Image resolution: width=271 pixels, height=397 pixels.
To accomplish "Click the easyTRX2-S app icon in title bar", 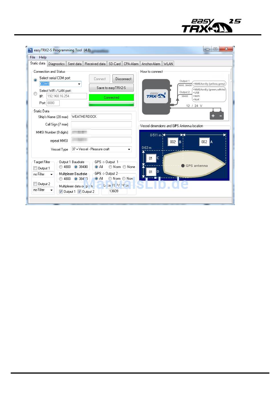I will pos(30,50).
